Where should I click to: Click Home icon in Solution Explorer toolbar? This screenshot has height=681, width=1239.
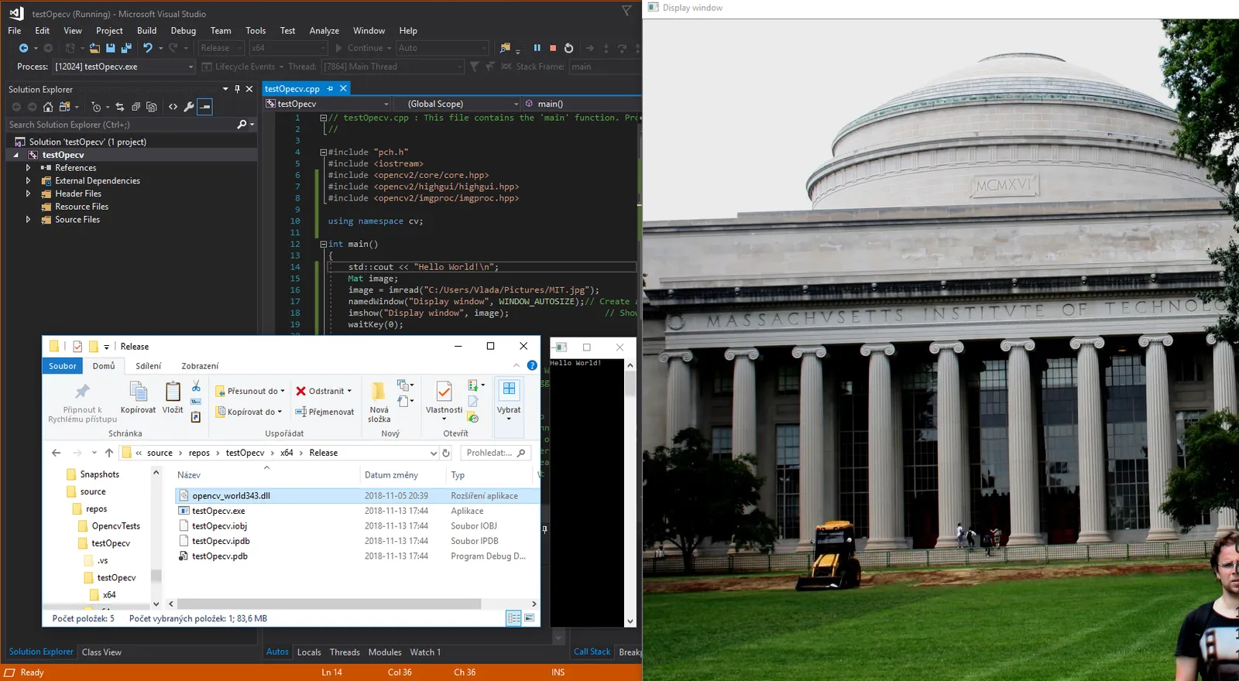click(48, 107)
